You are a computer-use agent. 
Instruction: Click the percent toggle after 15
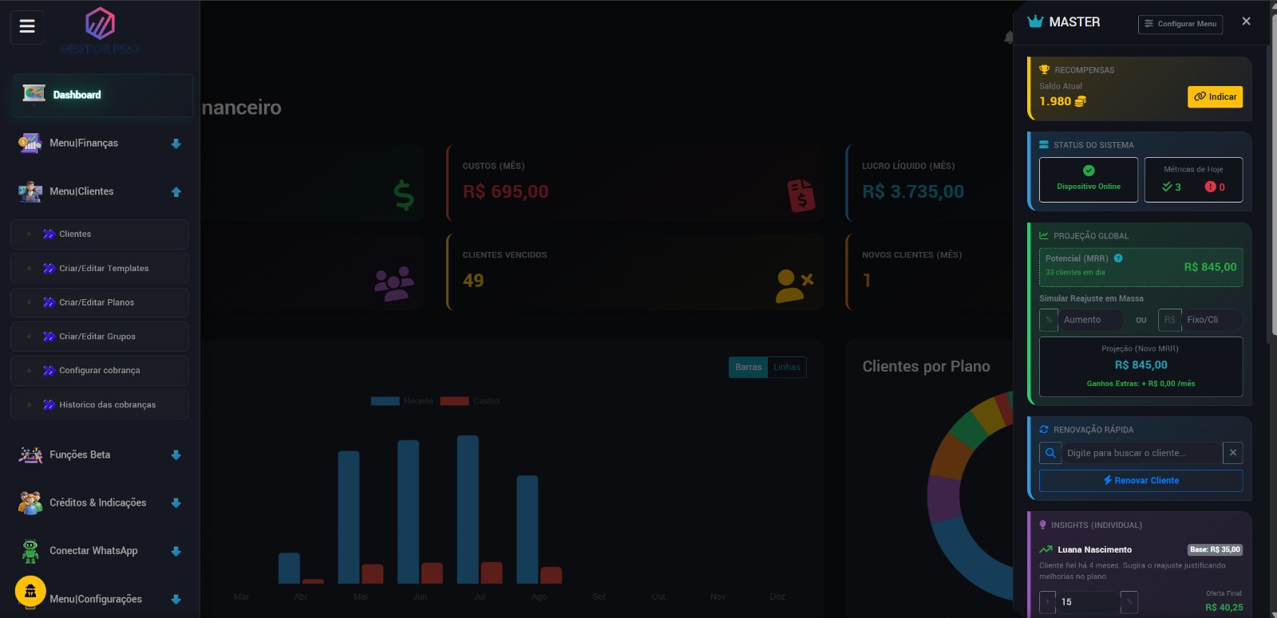coord(1129,602)
